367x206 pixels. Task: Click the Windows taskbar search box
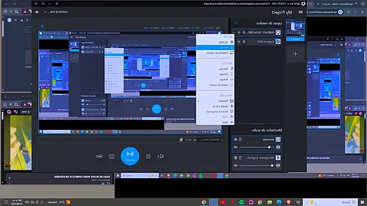pos(330,202)
